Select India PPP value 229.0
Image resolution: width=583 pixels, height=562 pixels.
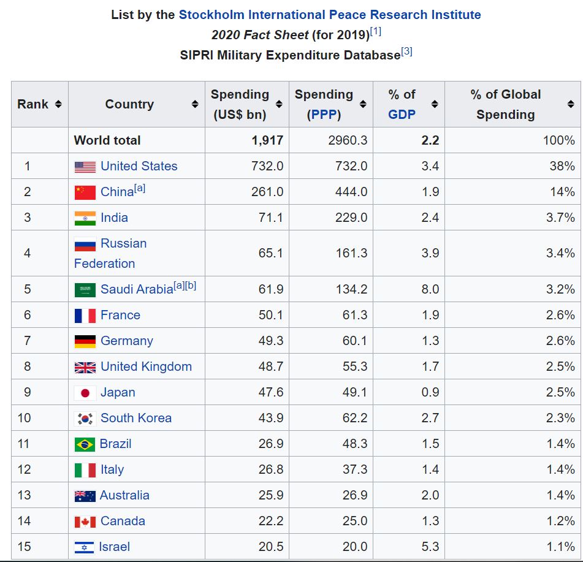(351, 218)
